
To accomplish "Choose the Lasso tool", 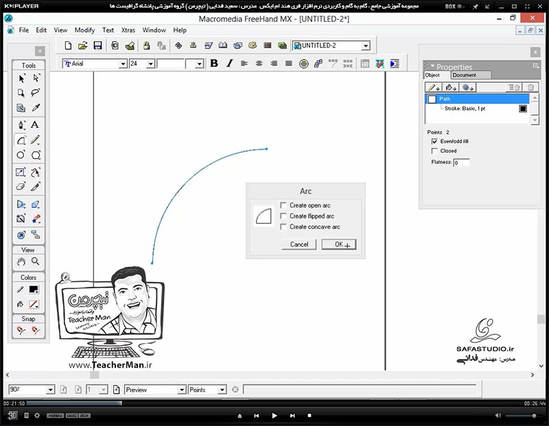I will [x=36, y=93].
